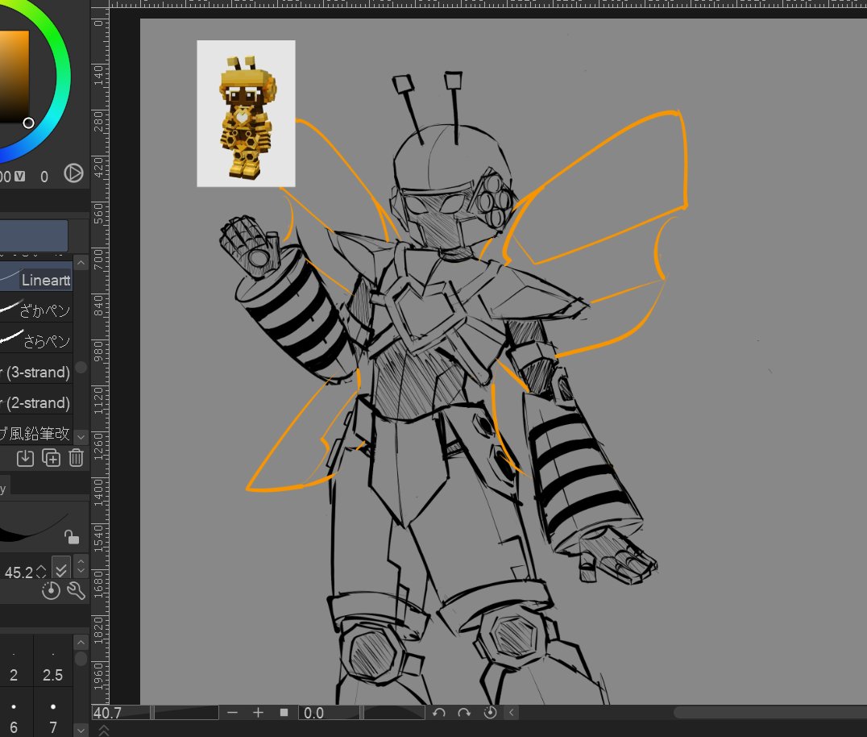Reset the canvas rotation
867x737 pixels.
[x=490, y=713]
